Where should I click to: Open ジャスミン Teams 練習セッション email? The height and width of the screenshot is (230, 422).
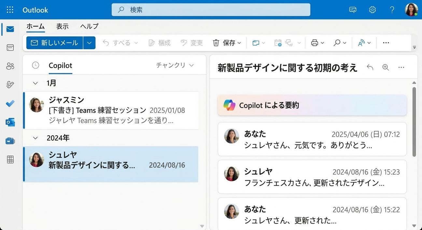[x=111, y=111]
